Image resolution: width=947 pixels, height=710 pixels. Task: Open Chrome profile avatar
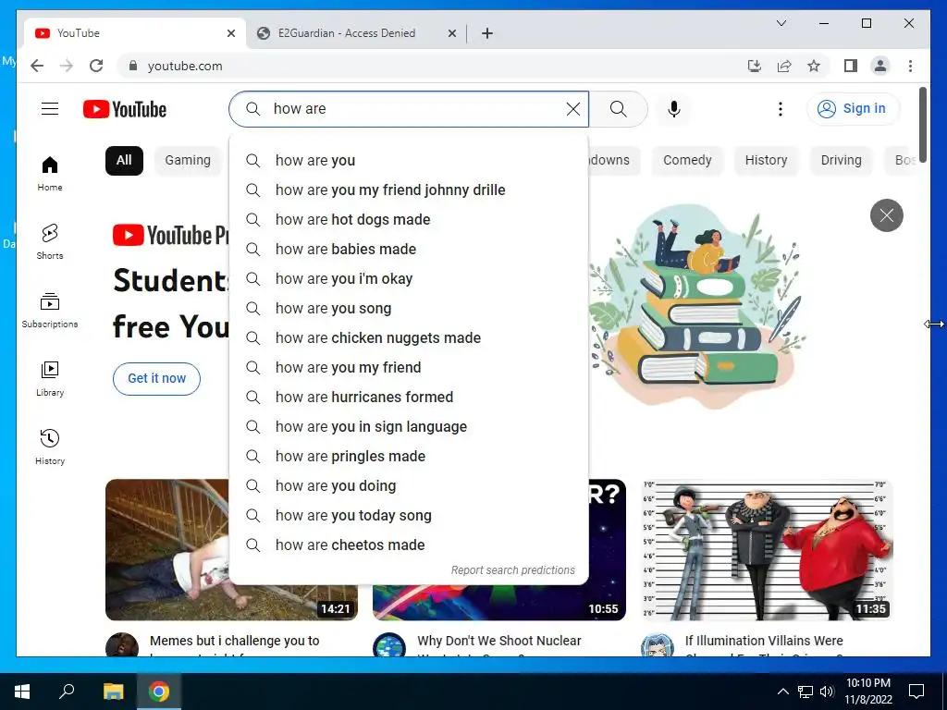click(x=880, y=66)
